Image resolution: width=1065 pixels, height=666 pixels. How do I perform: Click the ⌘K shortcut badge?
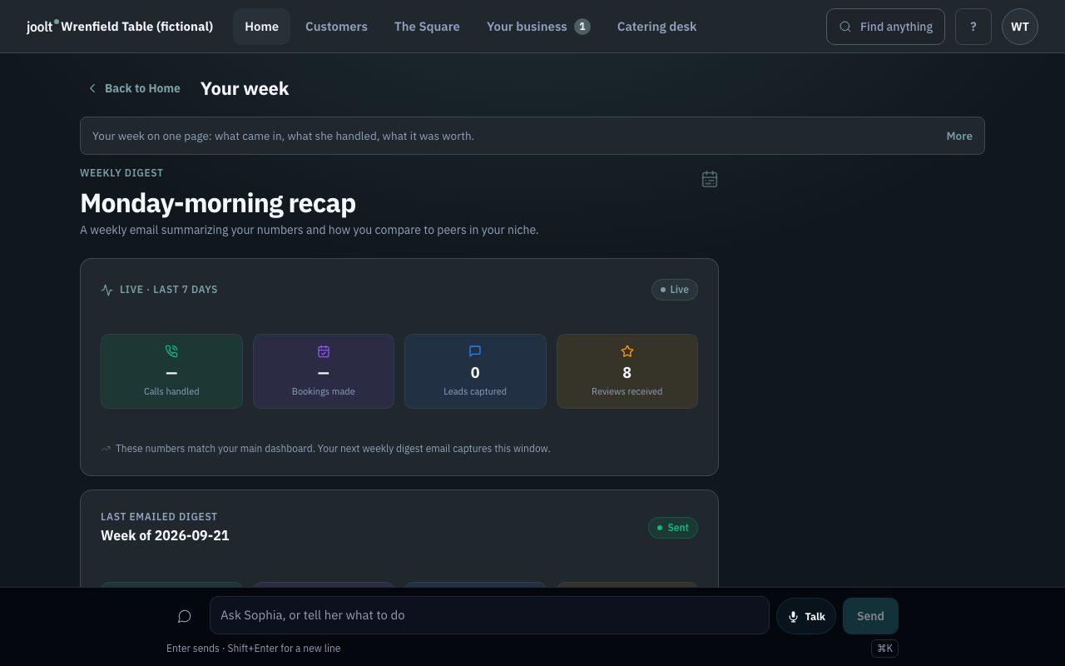click(x=884, y=649)
